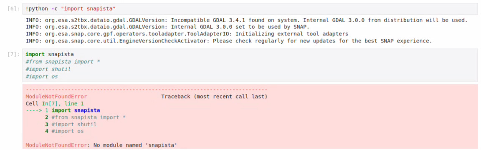Viewport: 481px width, 150px height.
Task: Click the "Internal GDAL 3.0.0 set" output line
Action: click(167, 27)
